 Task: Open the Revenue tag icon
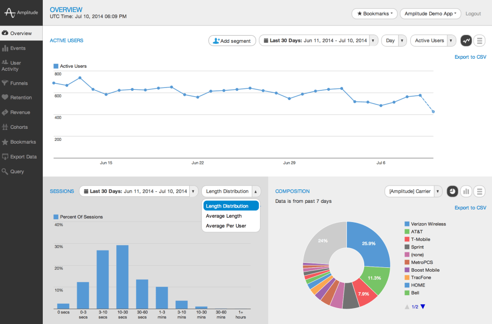(x=5, y=112)
